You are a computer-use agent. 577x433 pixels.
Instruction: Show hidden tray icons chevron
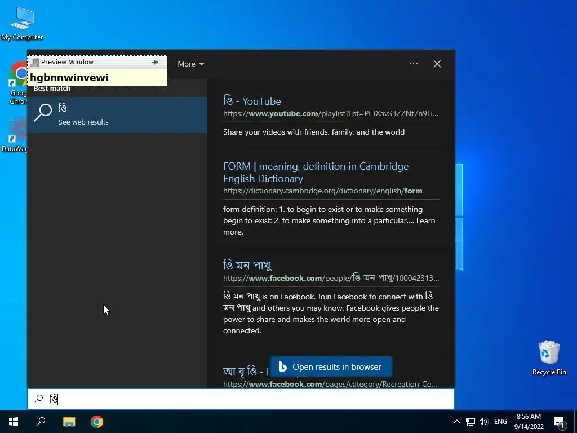click(456, 422)
